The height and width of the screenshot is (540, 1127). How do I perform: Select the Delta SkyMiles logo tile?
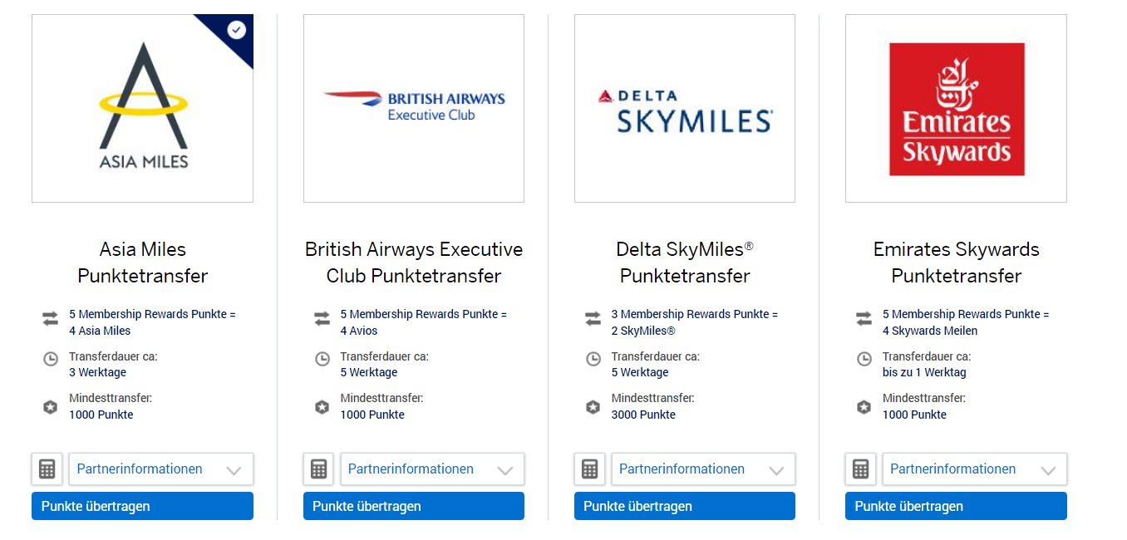click(684, 108)
